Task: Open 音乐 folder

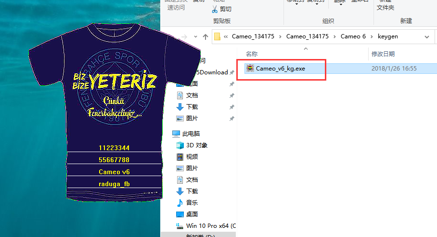Action: point(192,202)
